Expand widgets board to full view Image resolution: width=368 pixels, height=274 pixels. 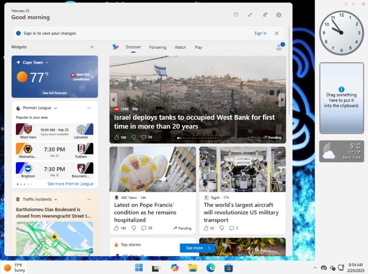click(x=250, y=15)
